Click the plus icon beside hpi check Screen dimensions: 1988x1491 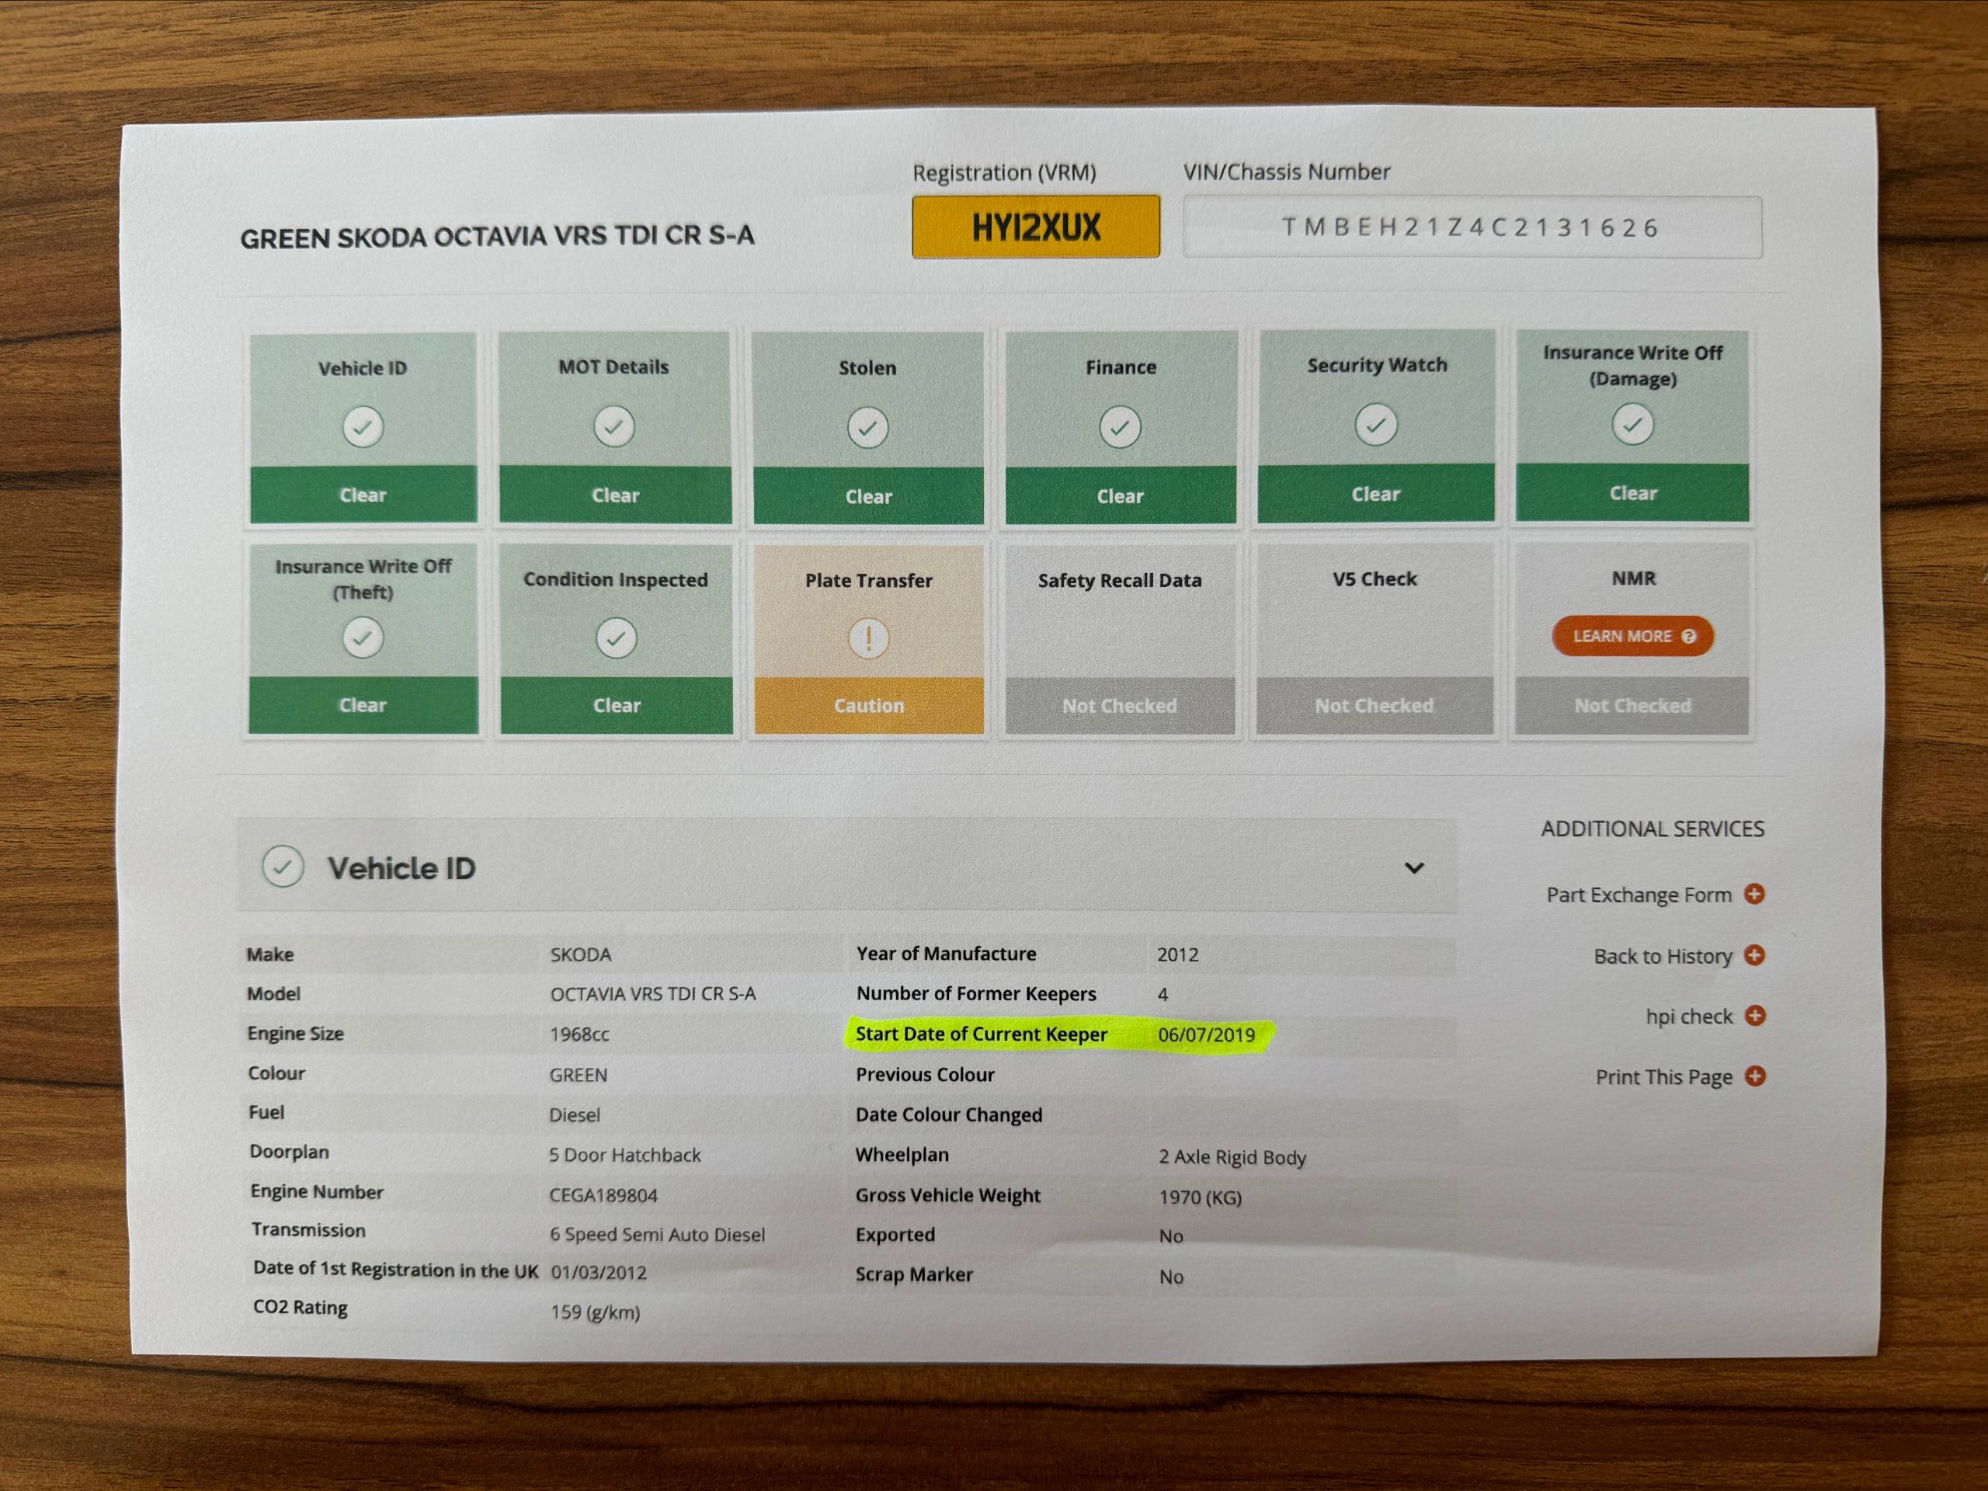[1754, 1015]
